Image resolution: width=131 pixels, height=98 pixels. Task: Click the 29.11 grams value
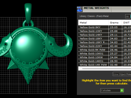pyautogui.click(x=114, y=35)
